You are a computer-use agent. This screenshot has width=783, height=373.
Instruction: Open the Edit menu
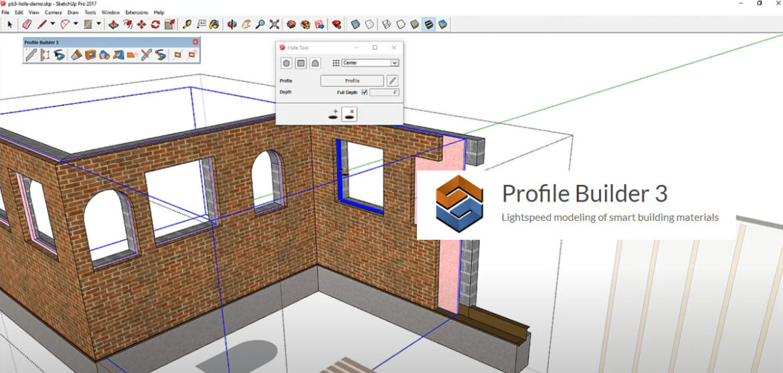[x=19, y=12]
